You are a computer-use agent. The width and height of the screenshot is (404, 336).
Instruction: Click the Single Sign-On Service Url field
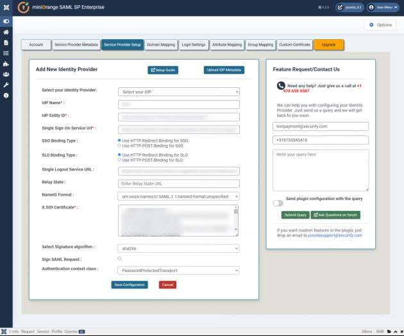point(179,130)
